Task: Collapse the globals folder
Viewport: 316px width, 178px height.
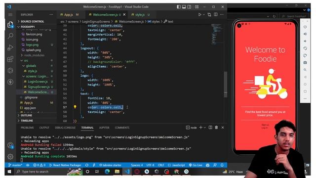Action: coord(31,66)
